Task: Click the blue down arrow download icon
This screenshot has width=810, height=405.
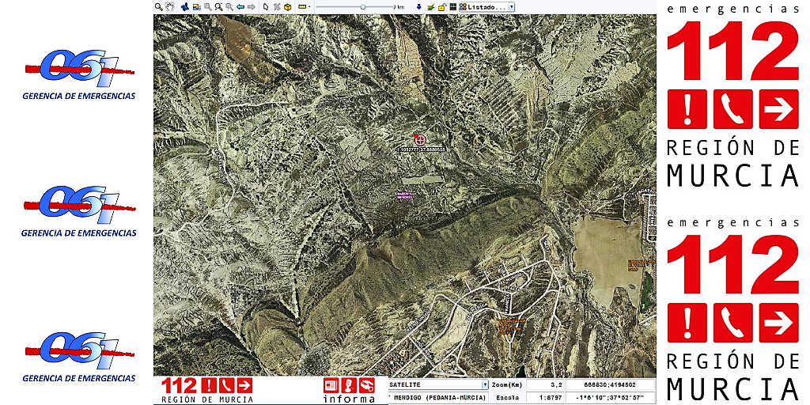Action: coord(419,6)
